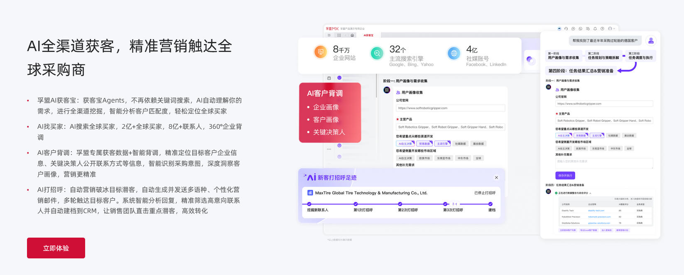Viewport: 684px width, 275px height.
Task: Click the AI bot avatar beside 用户画像收集 in middle panel
Action: [x=387, y=90]
